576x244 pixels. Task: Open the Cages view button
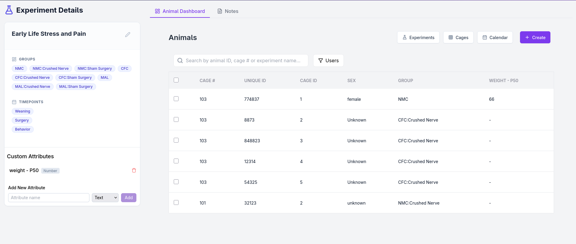pyautogui.click(x=458, y=37)
